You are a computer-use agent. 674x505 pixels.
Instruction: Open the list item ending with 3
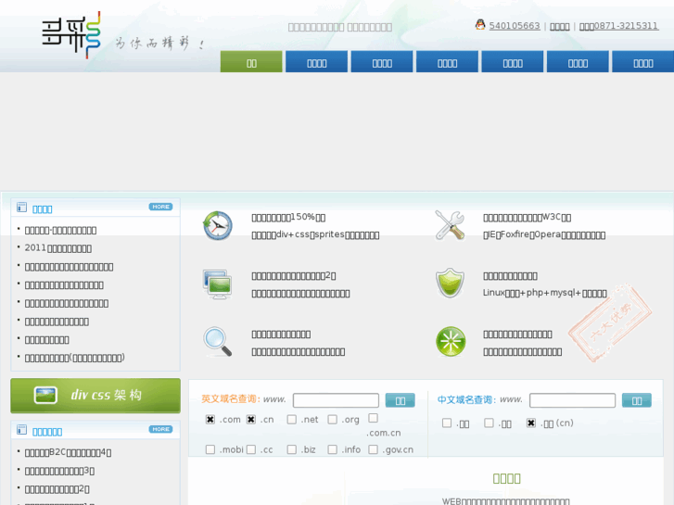coord(59,471)
